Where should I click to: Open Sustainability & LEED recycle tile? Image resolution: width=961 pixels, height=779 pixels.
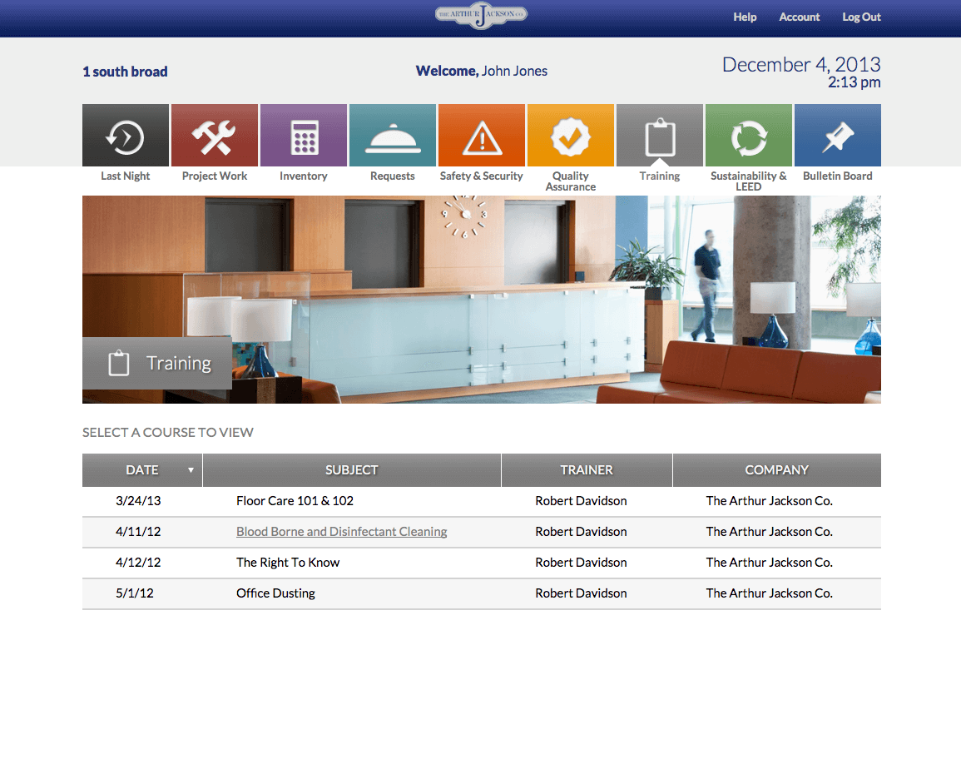[749, 136]
